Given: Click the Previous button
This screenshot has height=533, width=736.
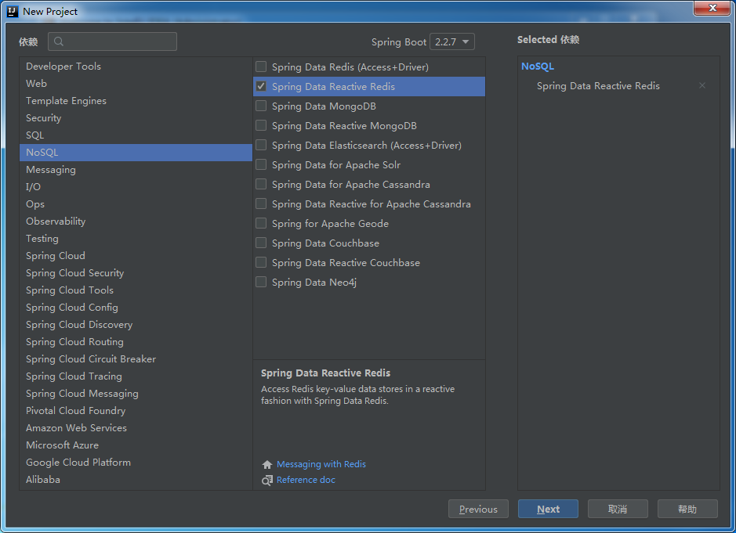Looking at the screenshot, I should 478,509.
